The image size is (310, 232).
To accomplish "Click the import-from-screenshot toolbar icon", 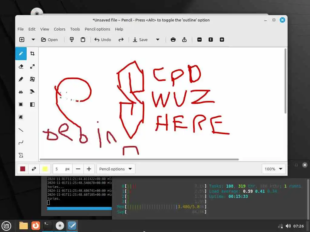I will (x=72, y=40).
